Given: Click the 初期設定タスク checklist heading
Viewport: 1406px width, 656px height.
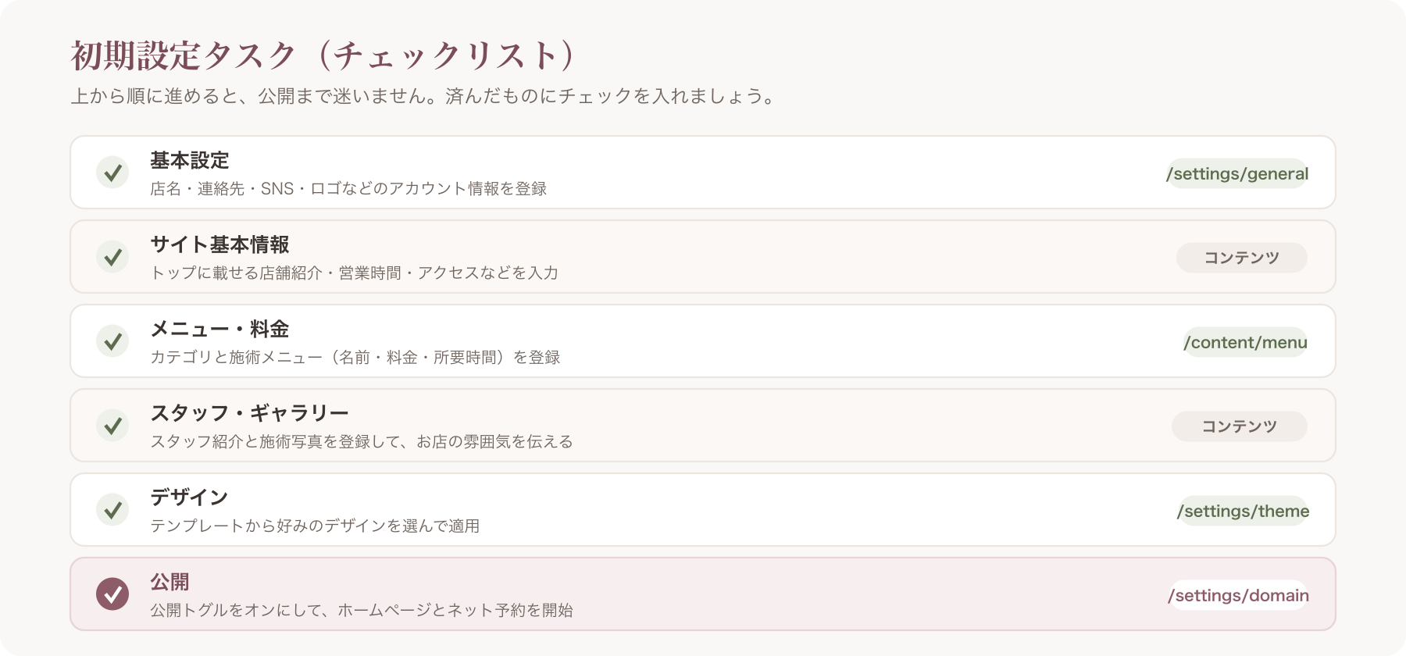Looking at the screenshot, I should coord(323,55).
